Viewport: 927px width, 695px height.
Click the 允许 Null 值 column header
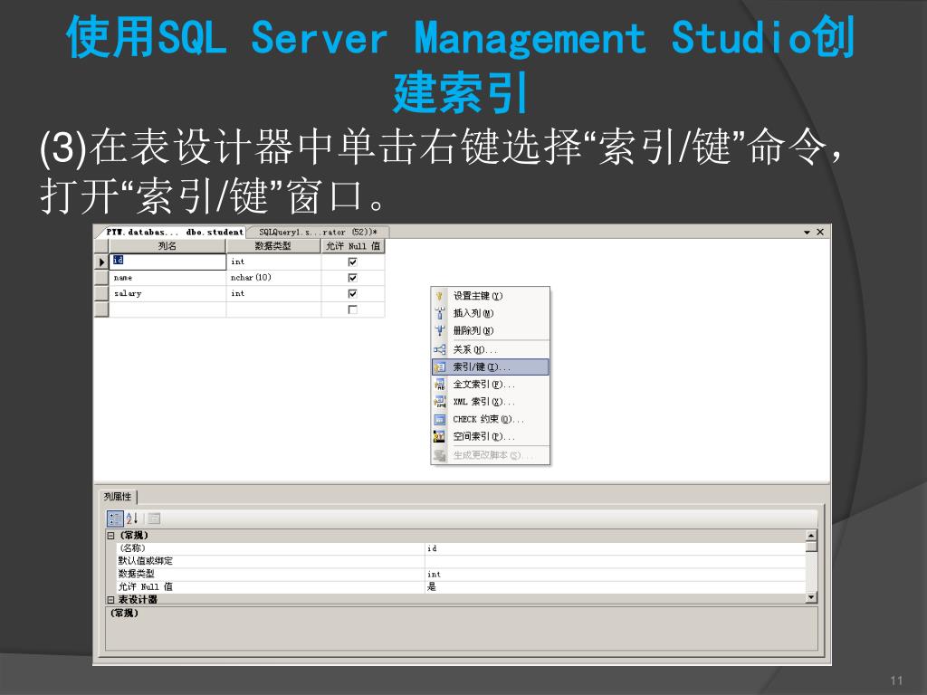click(353, 246)
